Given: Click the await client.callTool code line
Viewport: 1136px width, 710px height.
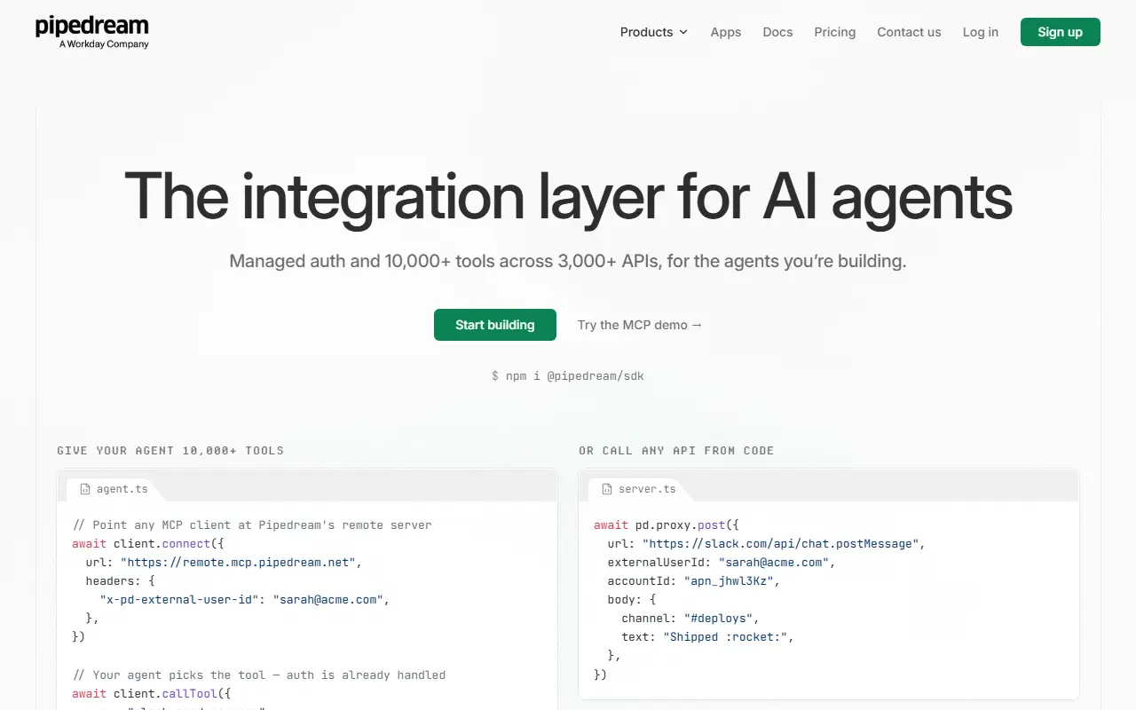Looking at the screenshot, I should [152, 693].
